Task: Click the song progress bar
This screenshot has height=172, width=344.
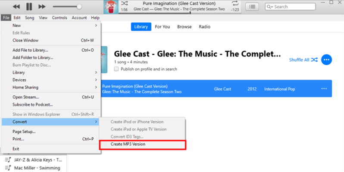Action: [179, 13]
